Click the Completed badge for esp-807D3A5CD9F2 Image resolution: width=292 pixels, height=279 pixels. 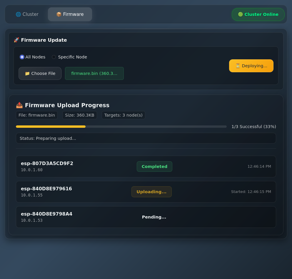click(x=154, y=166)
